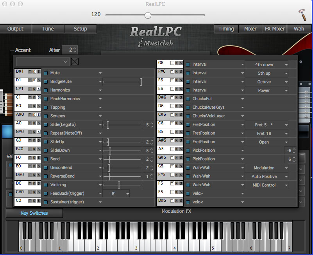The image size is (313, 255).
Task: Toggle the BridgeMute checkbox
Action: click(46, 81)
